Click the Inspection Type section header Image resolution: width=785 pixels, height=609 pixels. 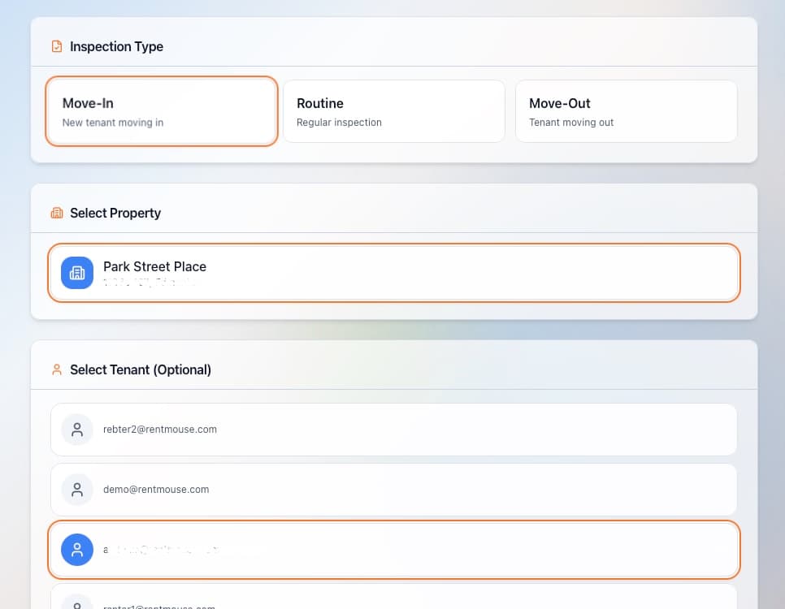[x=117, y=46]
